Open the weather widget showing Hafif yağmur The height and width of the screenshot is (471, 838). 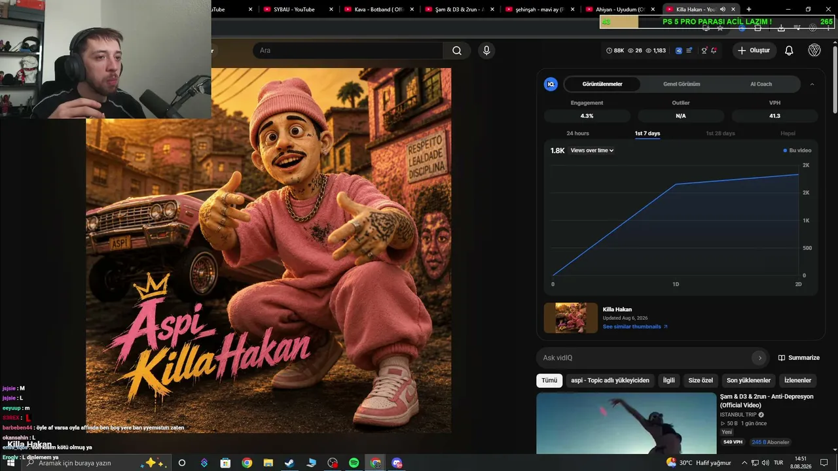[x=698, y=462]
